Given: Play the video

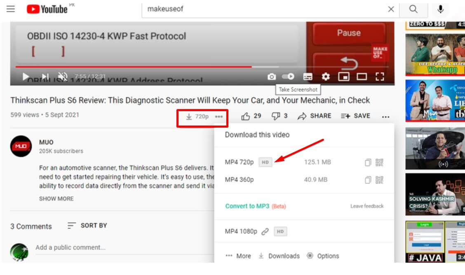Looking at the screenshot, I should coord(26,77).
